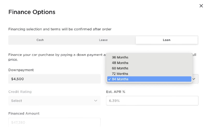Click the Downpayment label

21,70
